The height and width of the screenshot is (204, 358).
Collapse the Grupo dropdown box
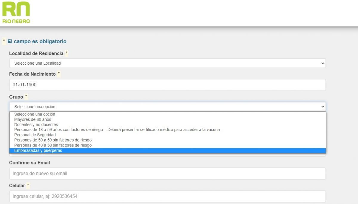tap(167, 107)
